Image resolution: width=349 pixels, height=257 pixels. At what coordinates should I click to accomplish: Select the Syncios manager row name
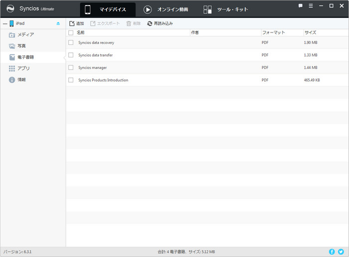[x=92, y=67]
